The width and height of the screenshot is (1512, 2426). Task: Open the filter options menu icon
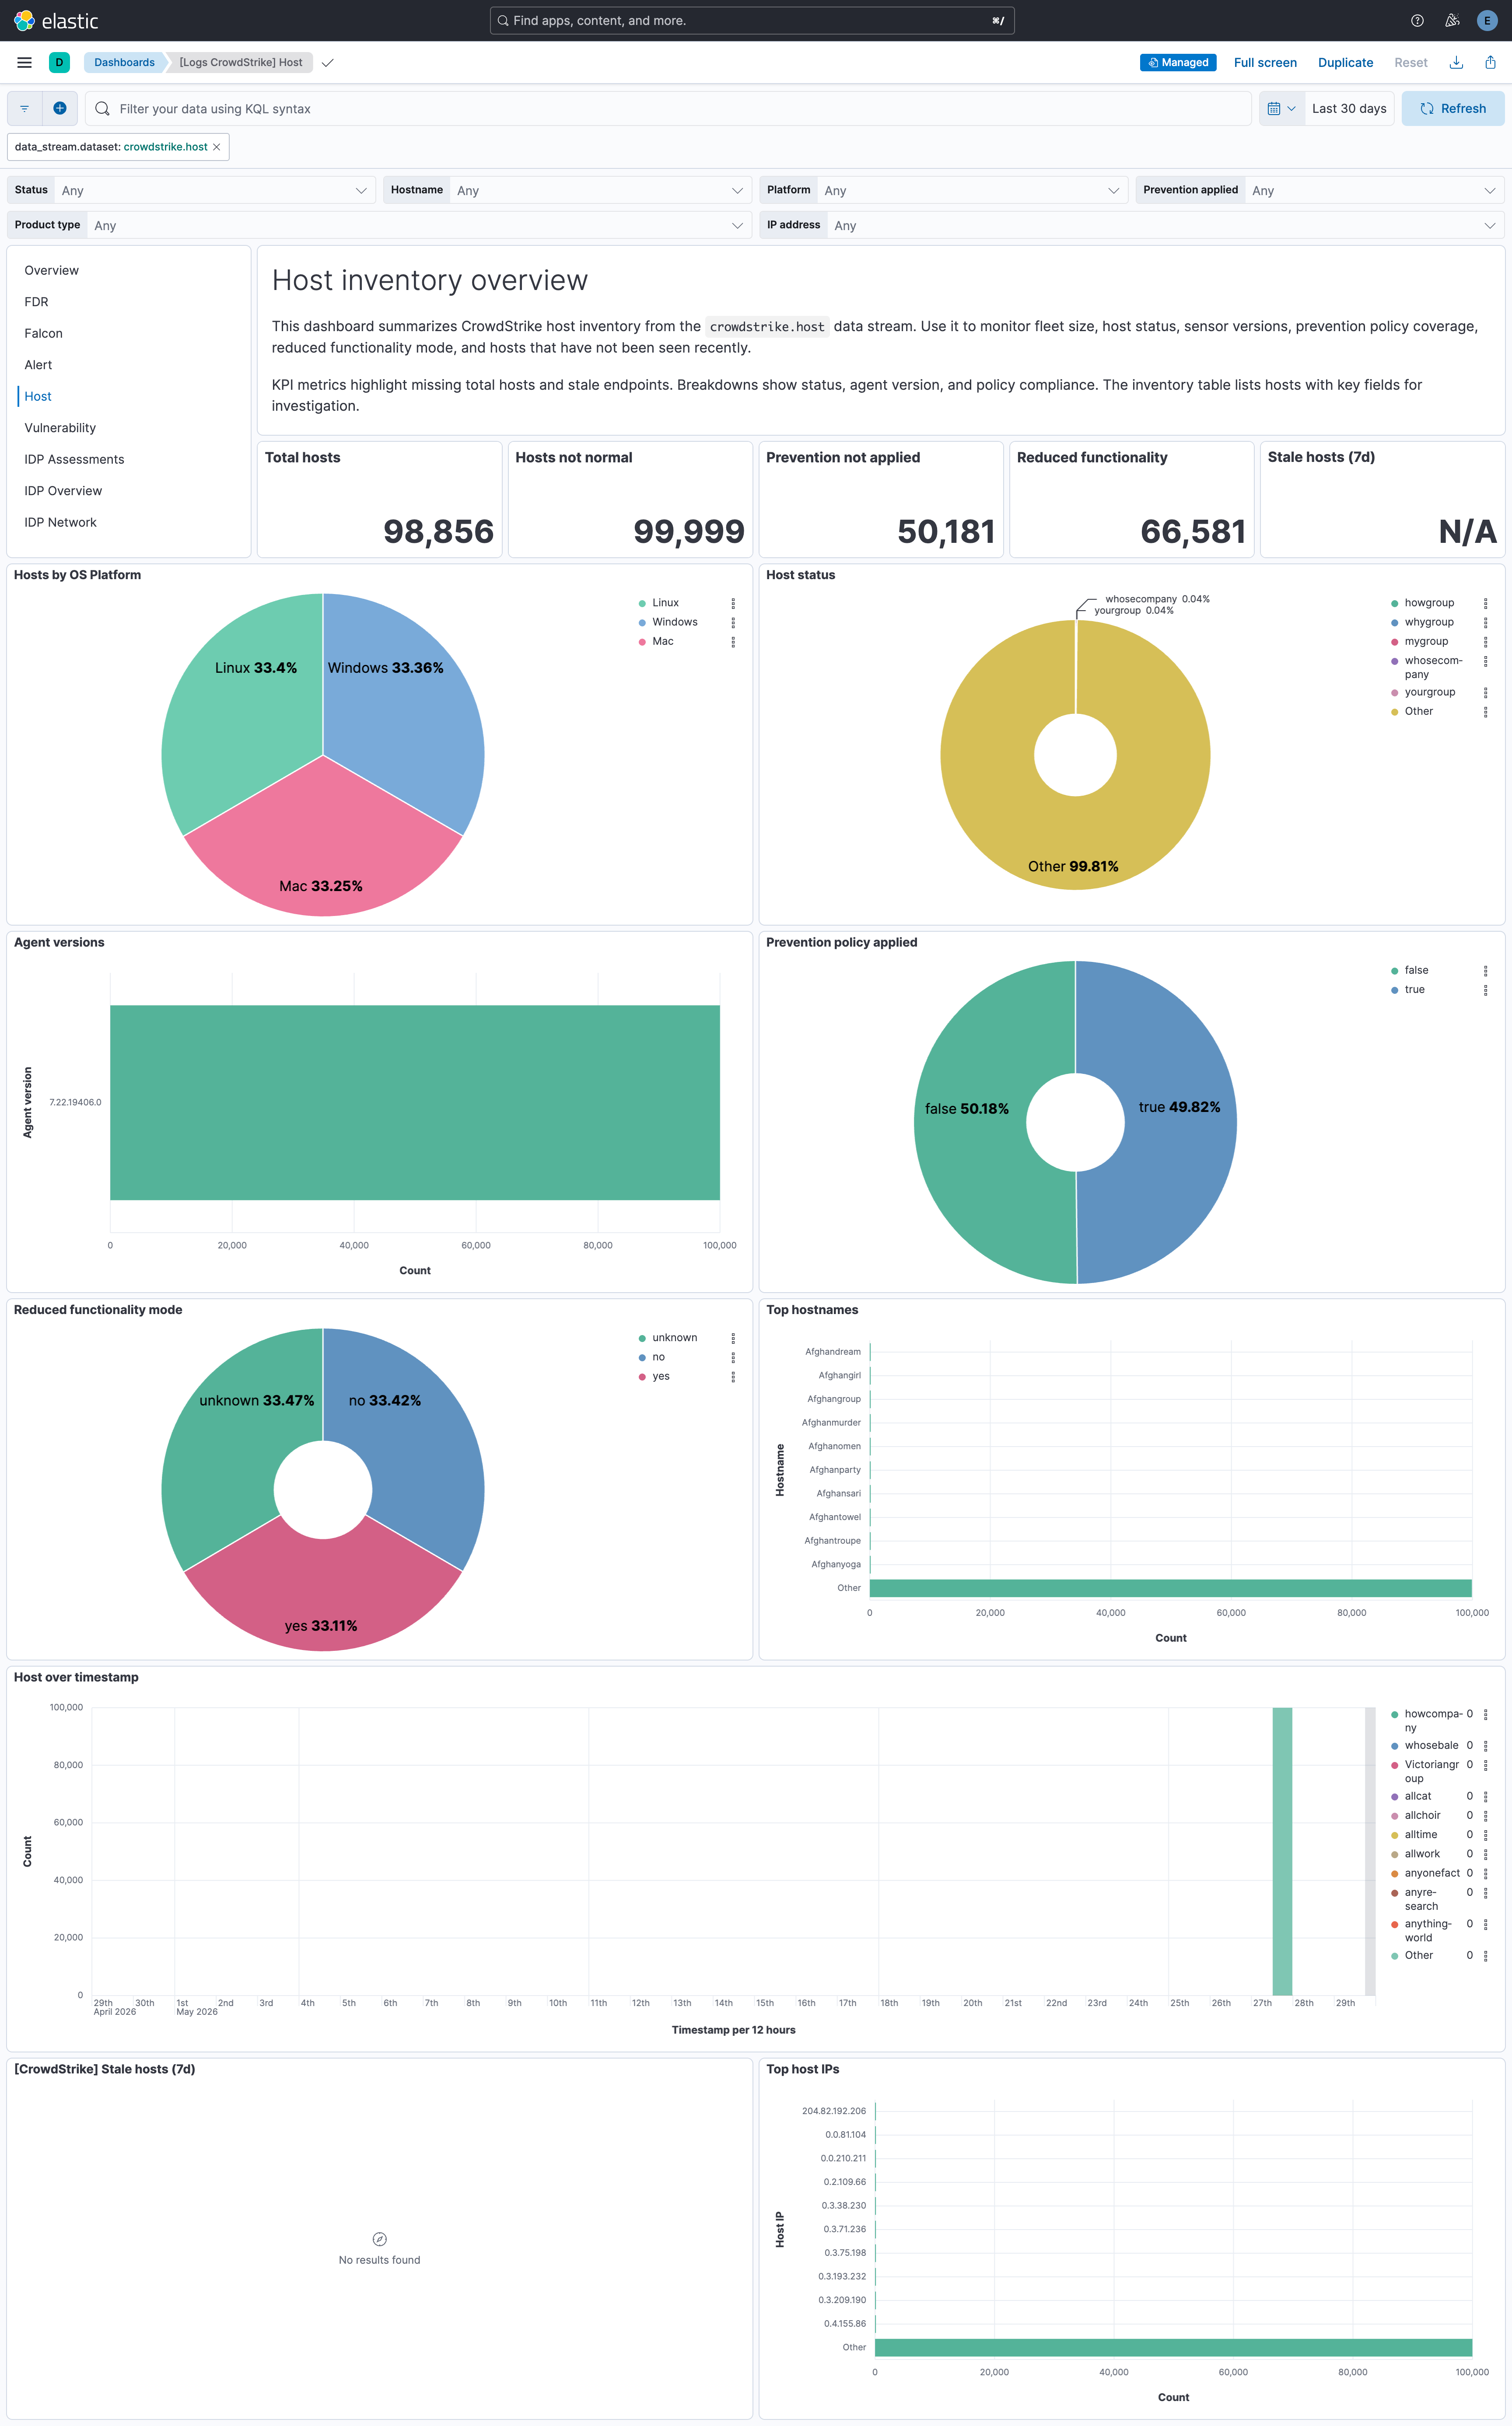point(25,109)
